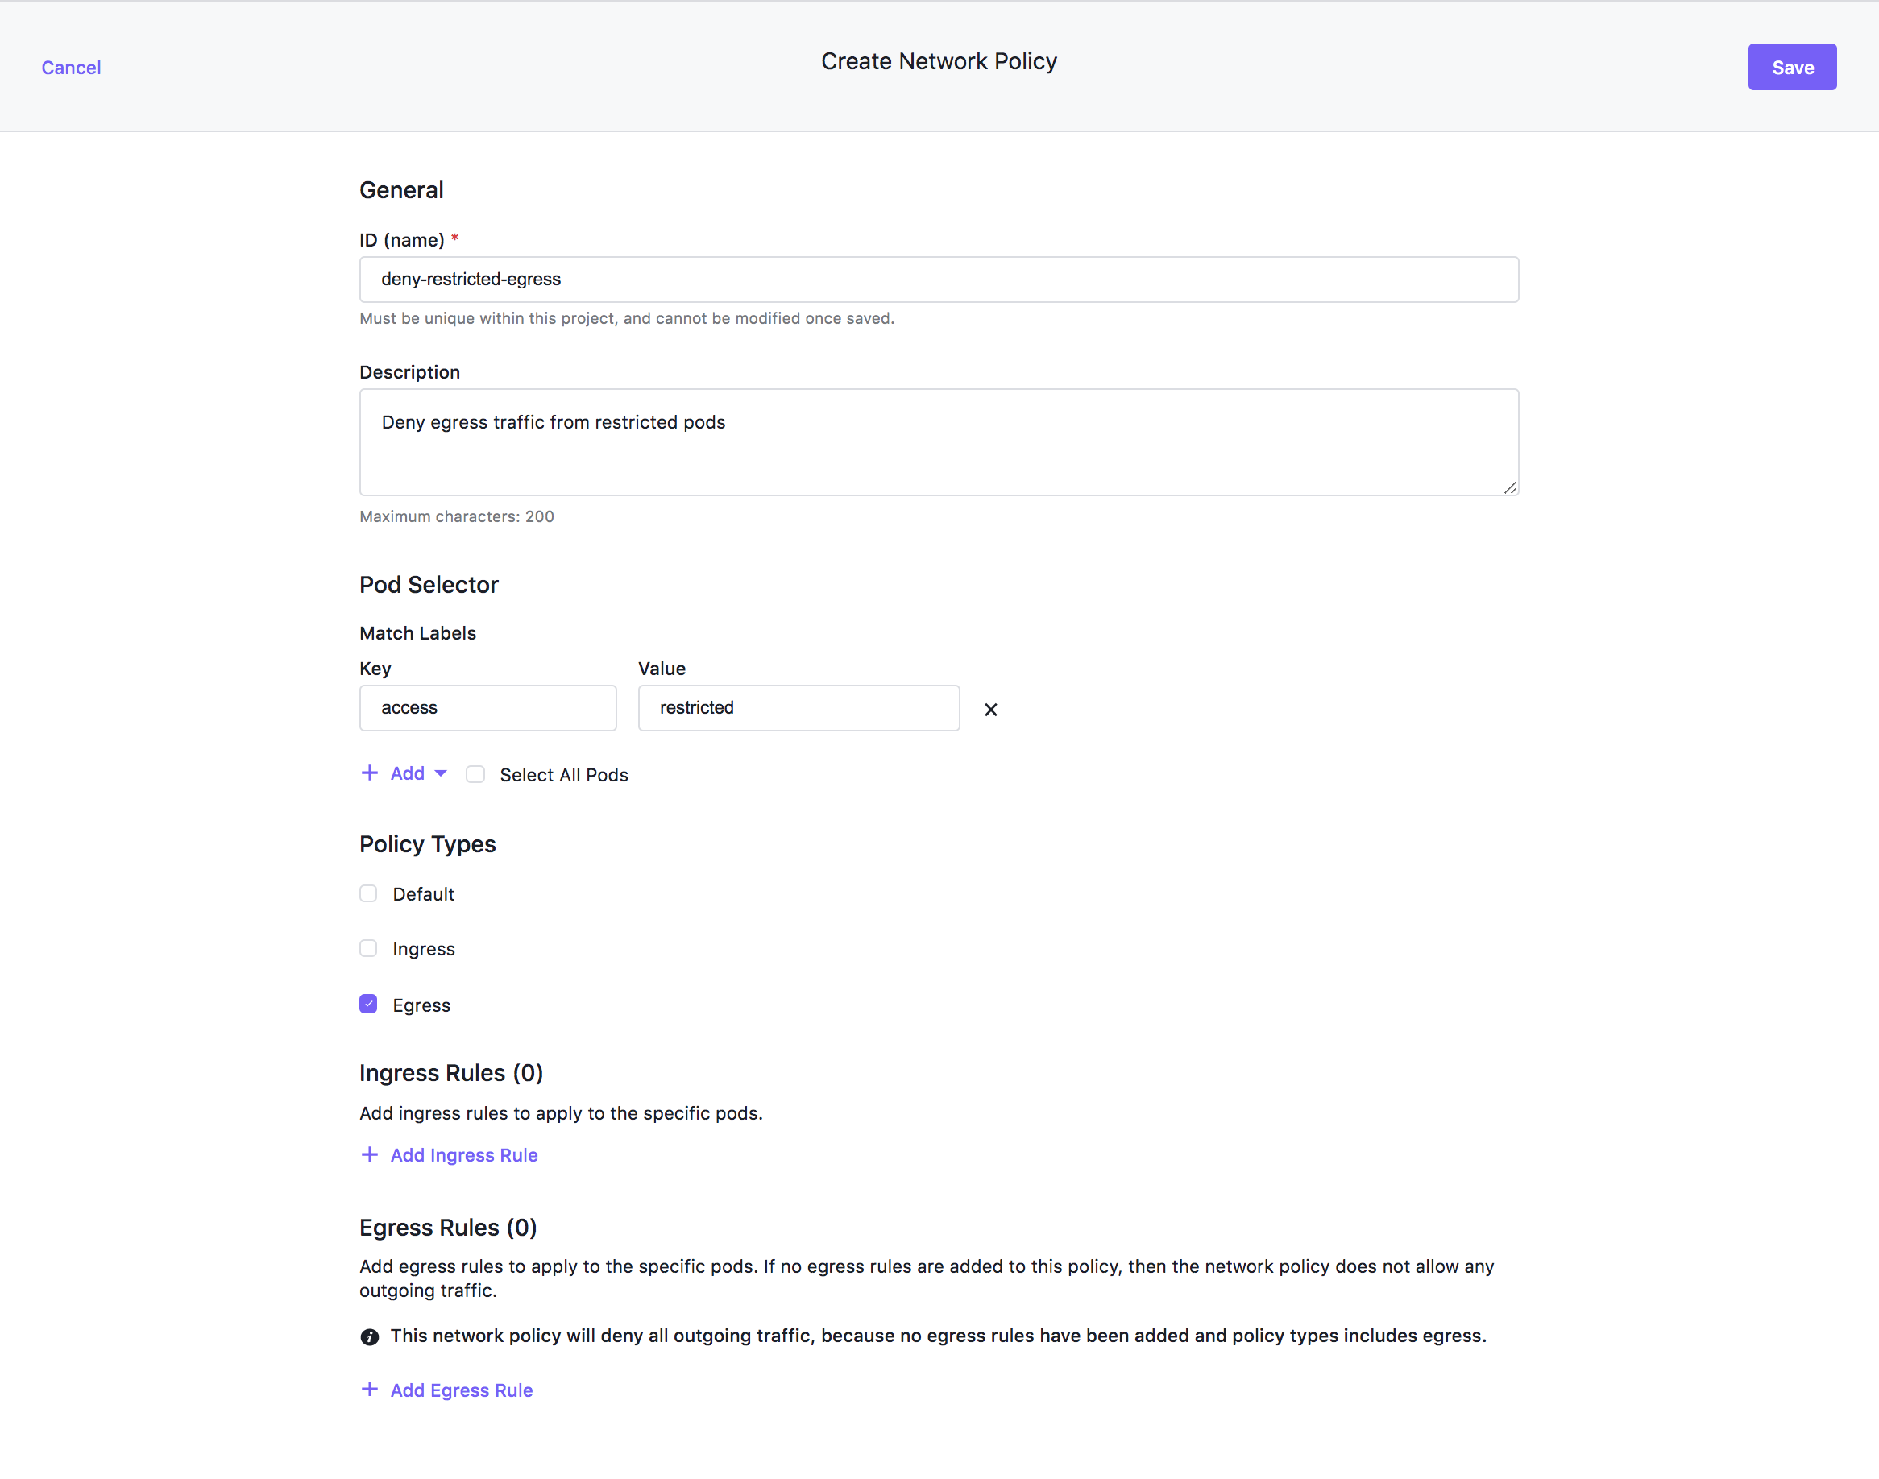This screenshot has width=1879, height=1479.
Task: Toggle the Select All Pods checkbox
Action: 475,774
